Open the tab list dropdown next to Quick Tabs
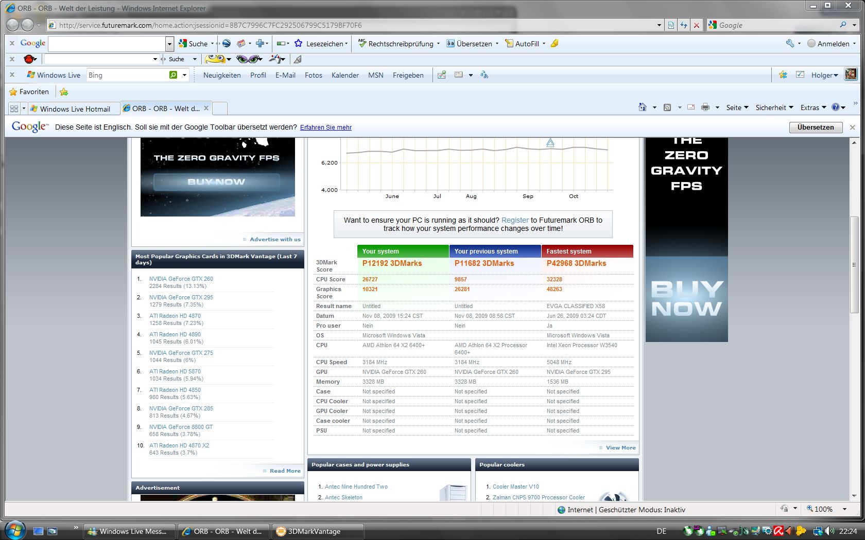865x540 pixels. click(x=24, y=109)
